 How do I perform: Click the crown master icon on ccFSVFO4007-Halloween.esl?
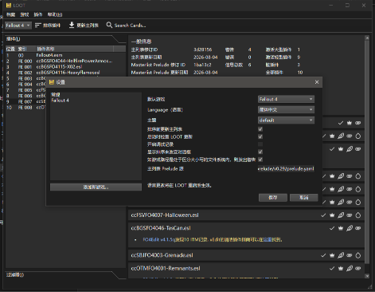point(332,215)
